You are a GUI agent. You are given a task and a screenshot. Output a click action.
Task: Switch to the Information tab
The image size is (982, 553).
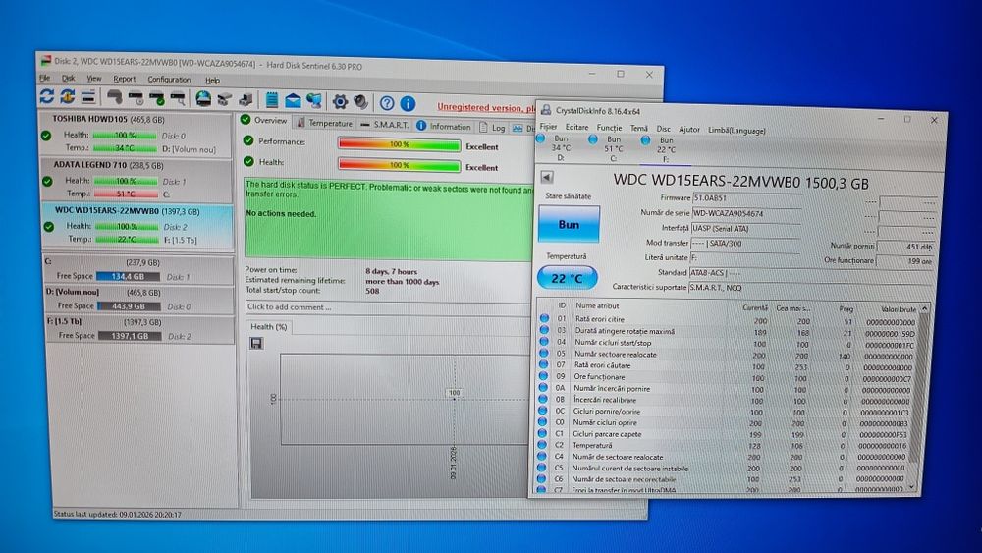point(444,126)
